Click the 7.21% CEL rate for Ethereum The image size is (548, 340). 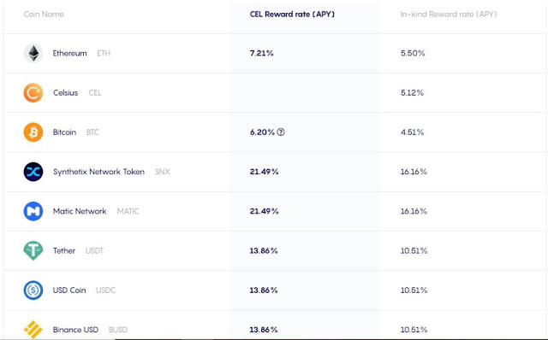pyautogui.click(x=262, y=53)
